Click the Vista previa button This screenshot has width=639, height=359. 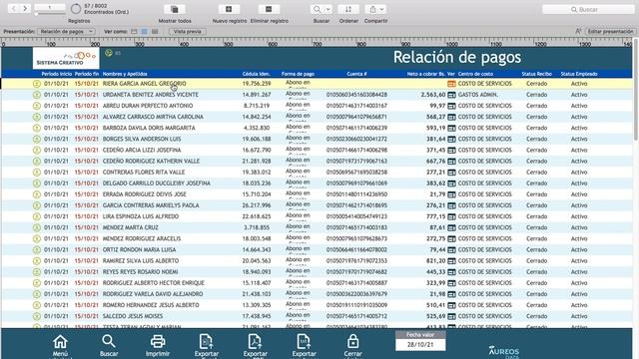click(x=187, y=31)
